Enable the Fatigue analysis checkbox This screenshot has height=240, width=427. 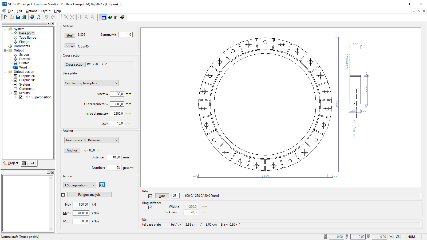coord(63,195)
